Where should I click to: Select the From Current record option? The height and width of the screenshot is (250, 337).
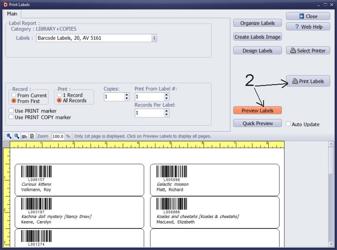pos(30,95)
